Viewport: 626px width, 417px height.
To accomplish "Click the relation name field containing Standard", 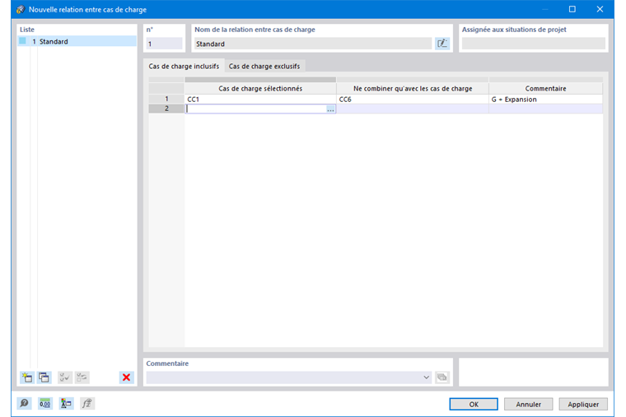I will point(313,44).
